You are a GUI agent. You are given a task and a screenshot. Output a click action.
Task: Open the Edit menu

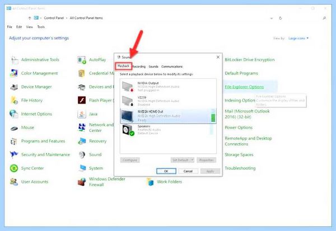[x=19, y=27]
